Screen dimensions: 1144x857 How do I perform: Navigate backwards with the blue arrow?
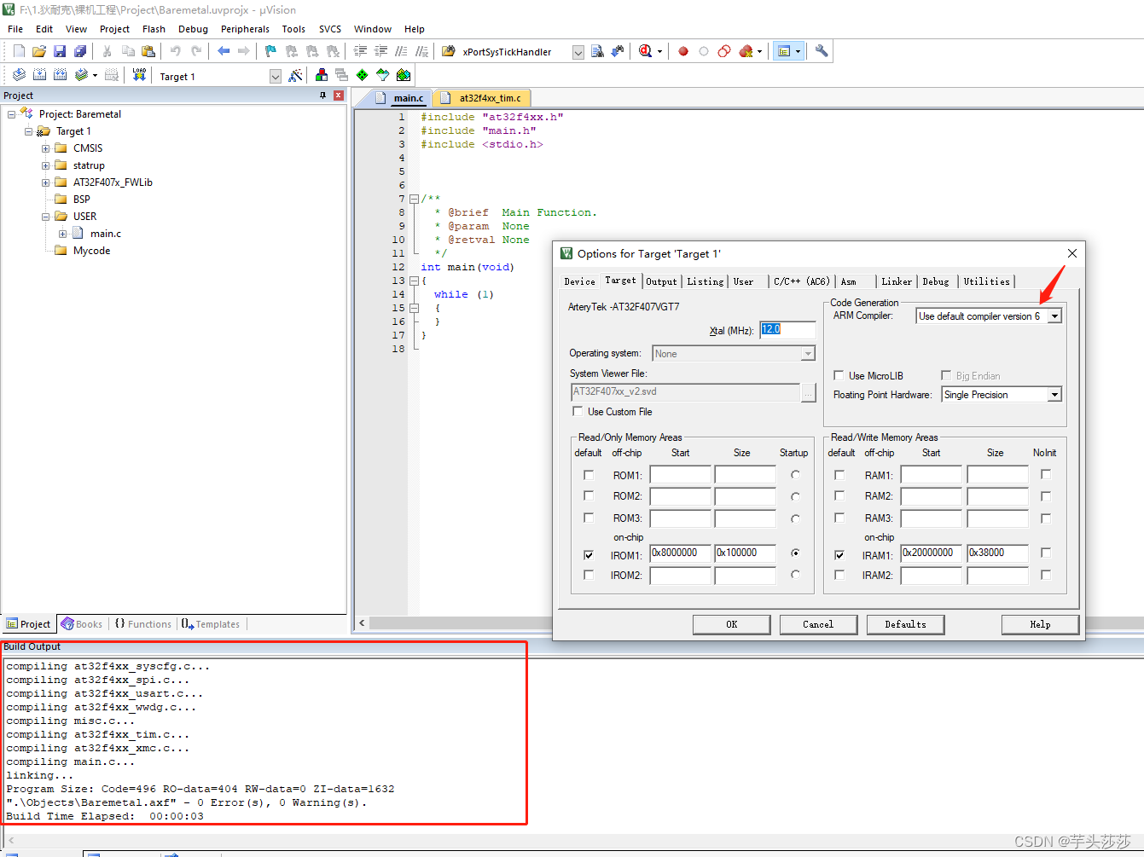[224, 51]
